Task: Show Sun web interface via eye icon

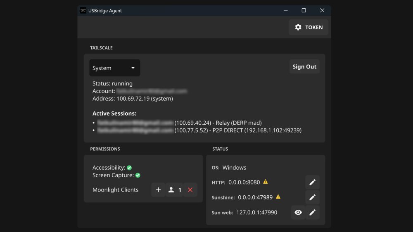Action: coord(298,213)
